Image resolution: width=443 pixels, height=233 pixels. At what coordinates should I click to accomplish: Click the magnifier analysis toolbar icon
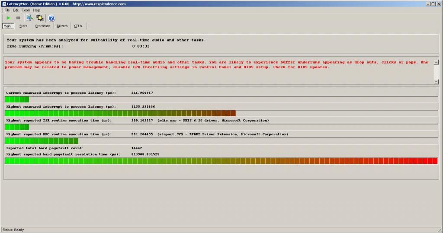29,18
